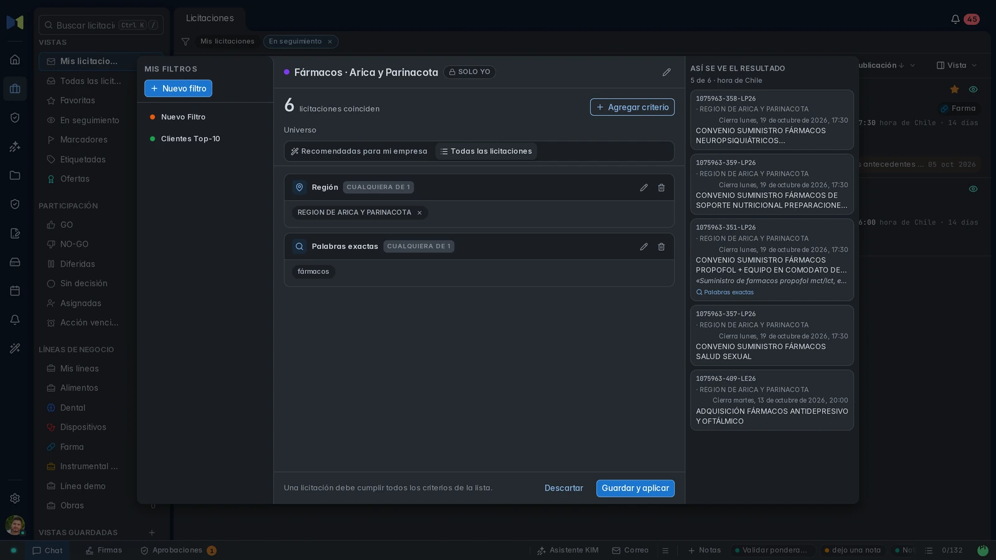Click Agregar criterio

tap(632, 107)
